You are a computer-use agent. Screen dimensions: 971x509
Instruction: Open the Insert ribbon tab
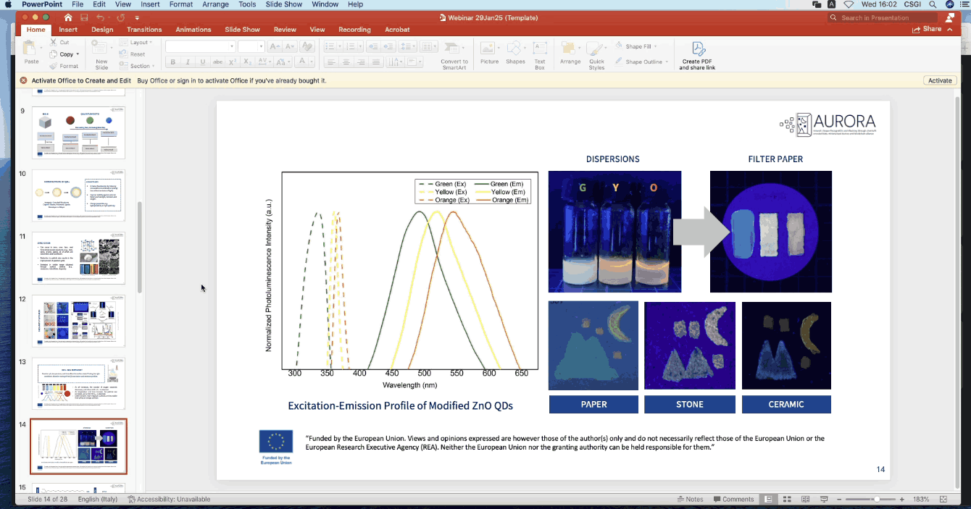(x=68, y=30)
